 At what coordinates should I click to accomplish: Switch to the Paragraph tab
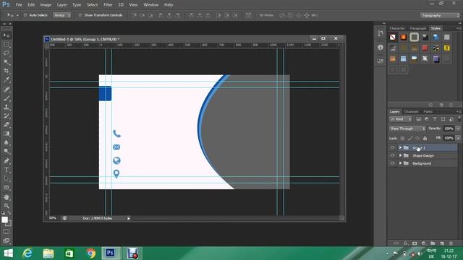[x=418, y=28]
